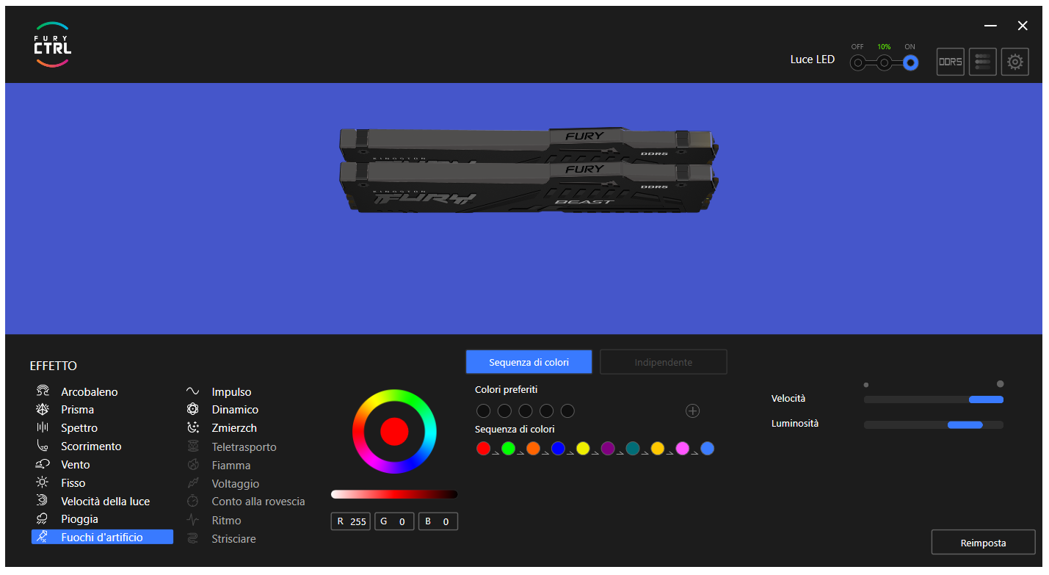
Task: Select the pink swatch in the color sequence
Action: click(x=683, y=448)
